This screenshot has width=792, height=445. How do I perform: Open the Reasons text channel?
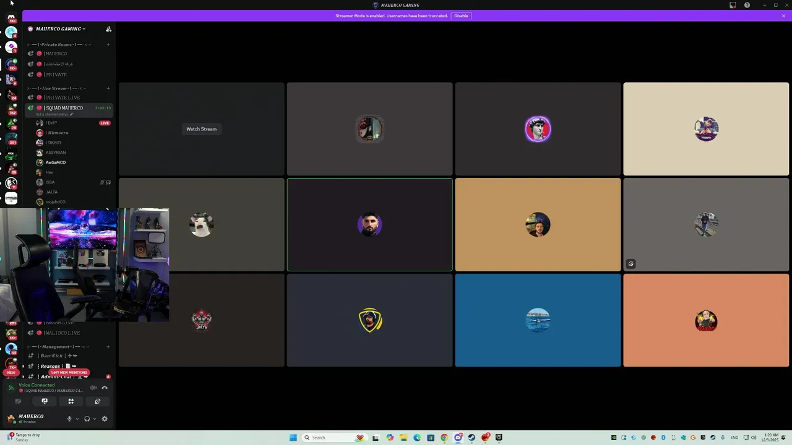[x=69, y=367]
